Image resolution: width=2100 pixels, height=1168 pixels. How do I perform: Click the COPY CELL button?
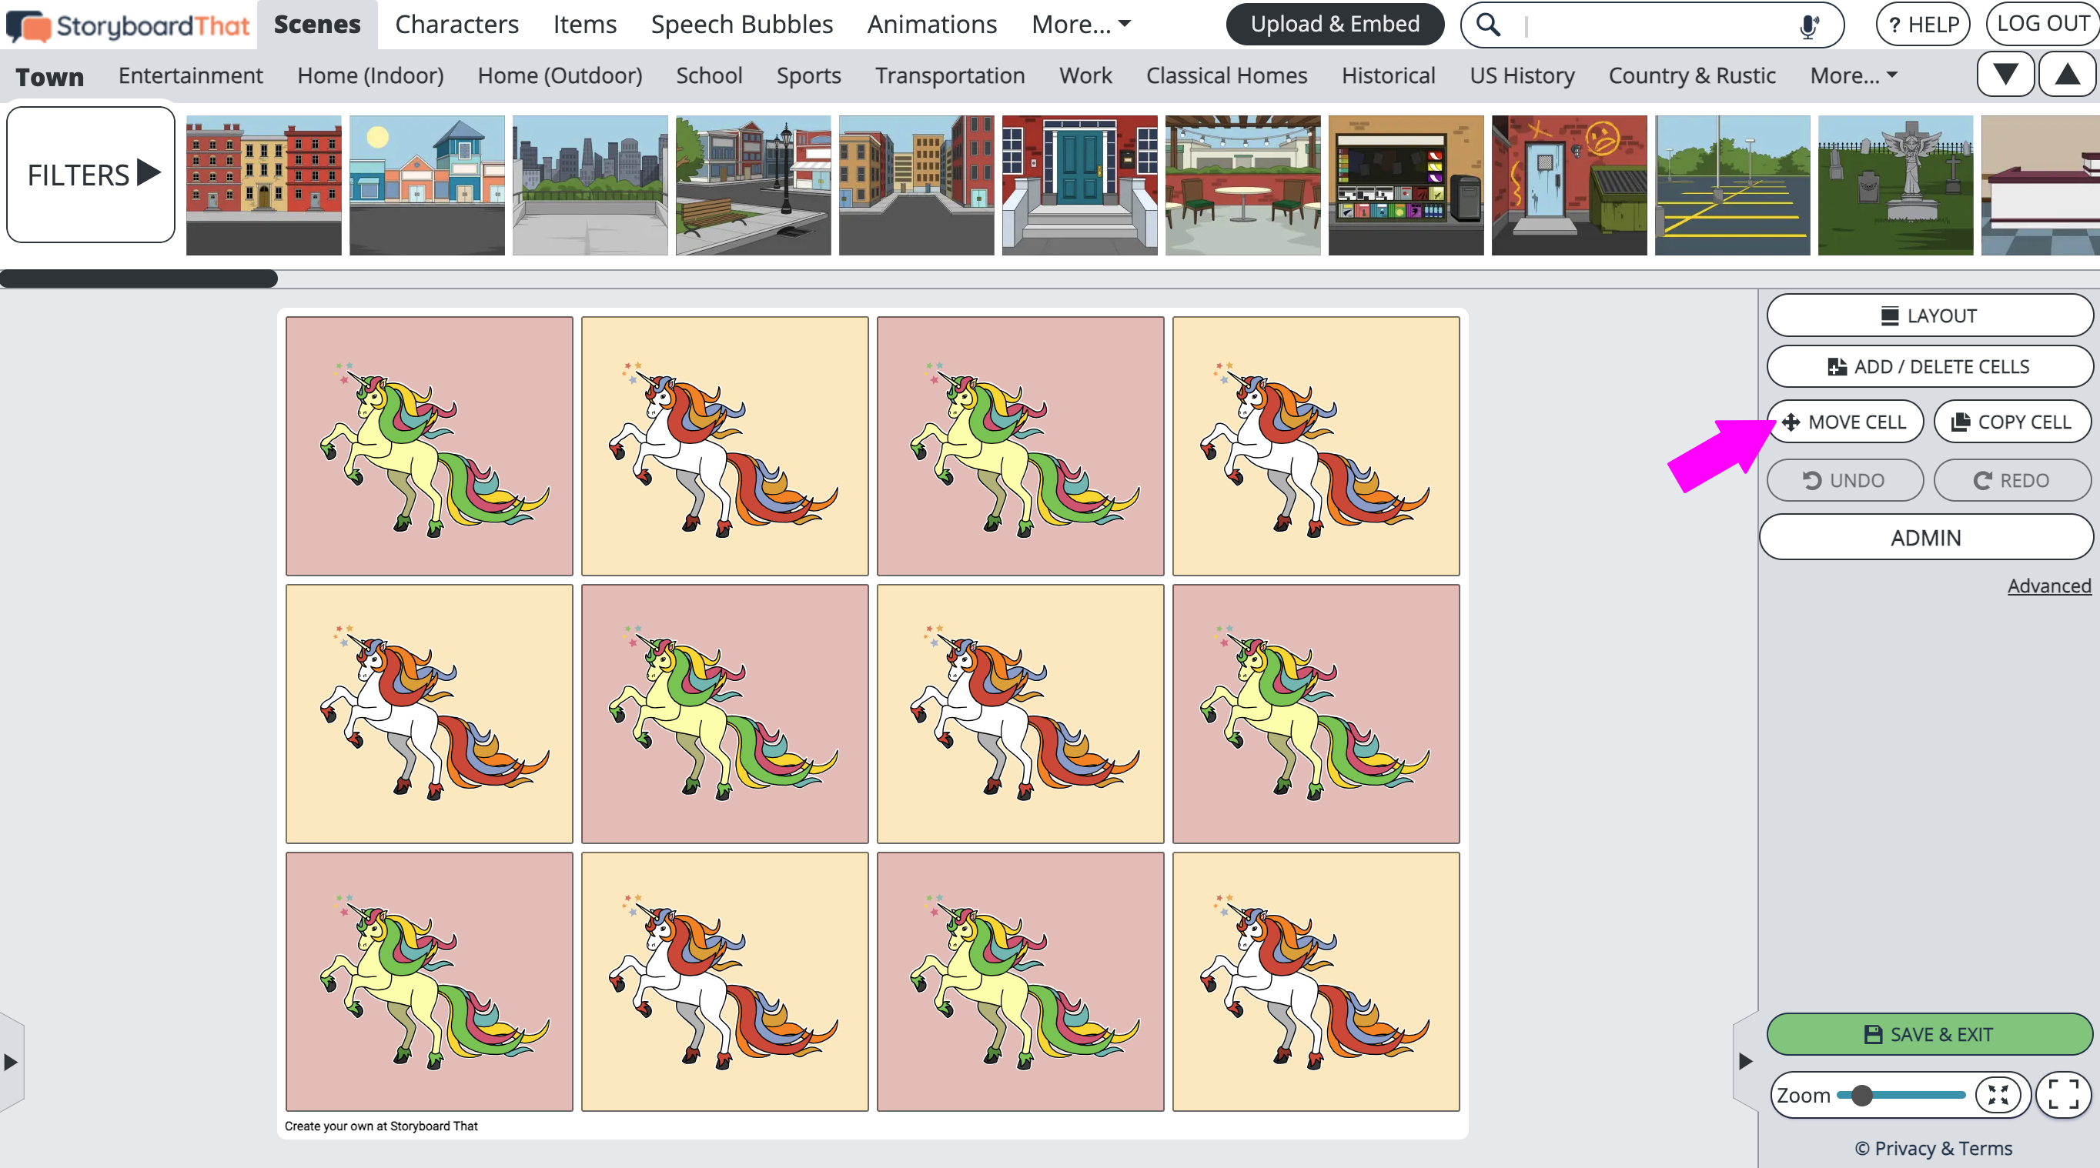click(2012, 422)
